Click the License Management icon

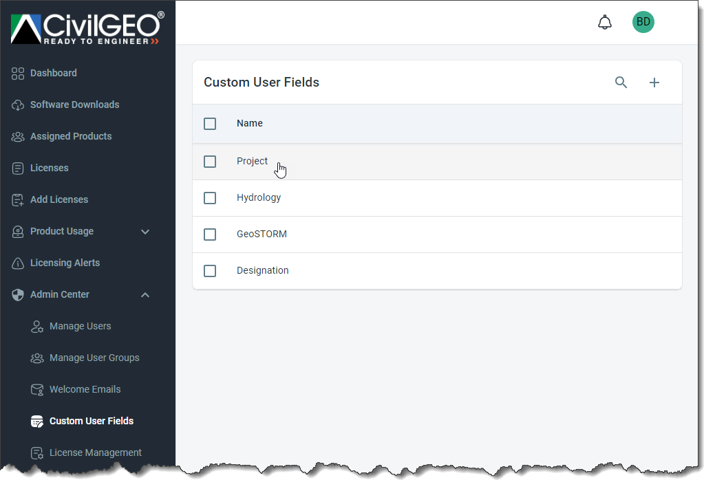pyautogui.click(x=36, y=453)
